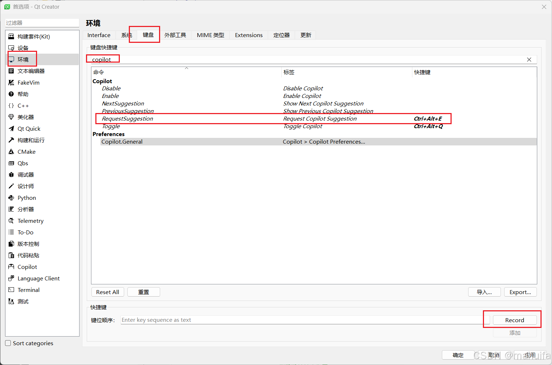Click the 导入... button
This screenshot has height=365, width=552.
[484, 292]
